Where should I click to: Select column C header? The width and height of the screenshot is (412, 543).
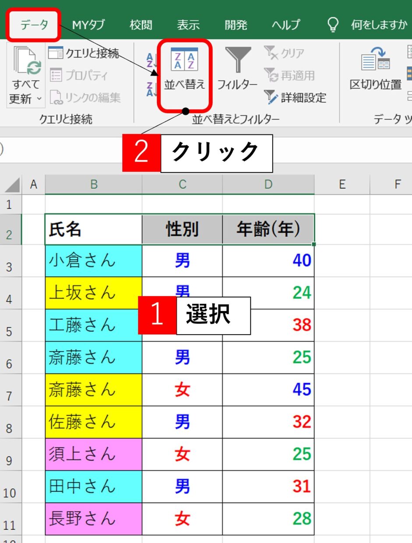[x=182, y=185]
